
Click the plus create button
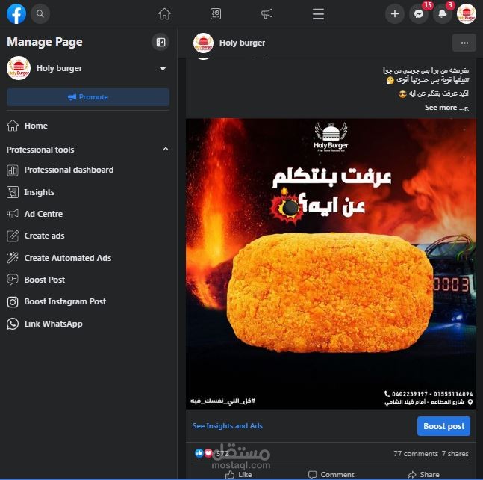click(395, 14)
